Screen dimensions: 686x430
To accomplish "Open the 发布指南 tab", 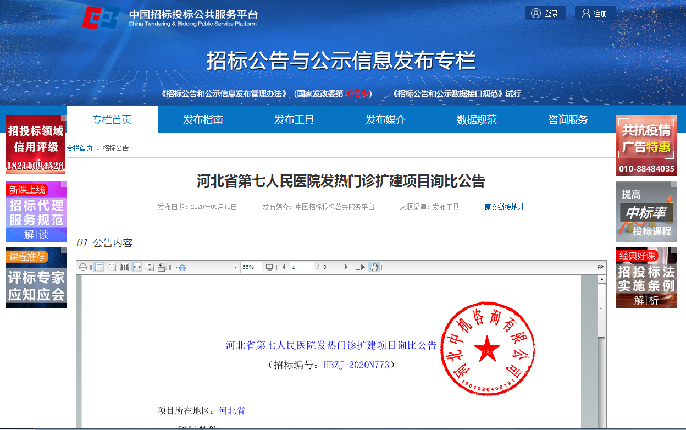I will (x=203, y=120).
